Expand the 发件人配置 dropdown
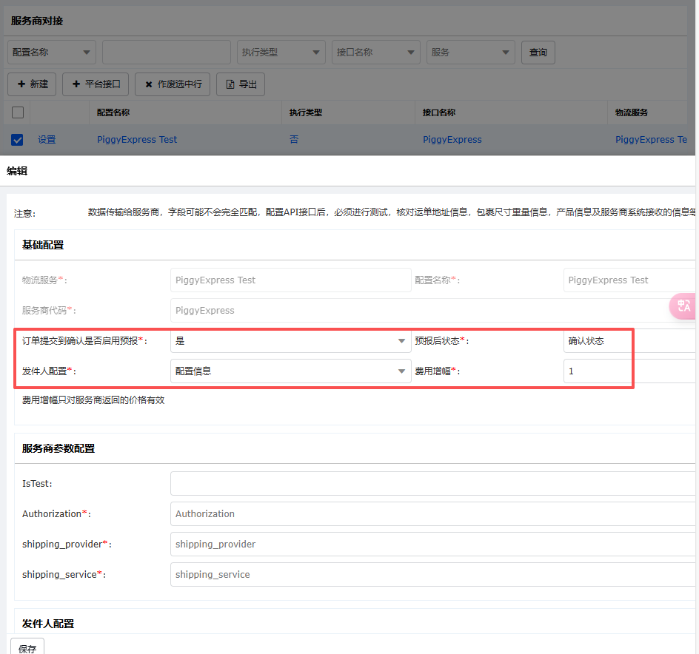 click(x=290, y=371)
